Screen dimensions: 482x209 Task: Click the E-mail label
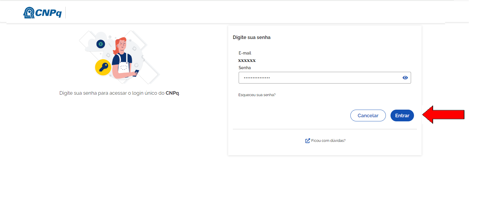[245, 53]
